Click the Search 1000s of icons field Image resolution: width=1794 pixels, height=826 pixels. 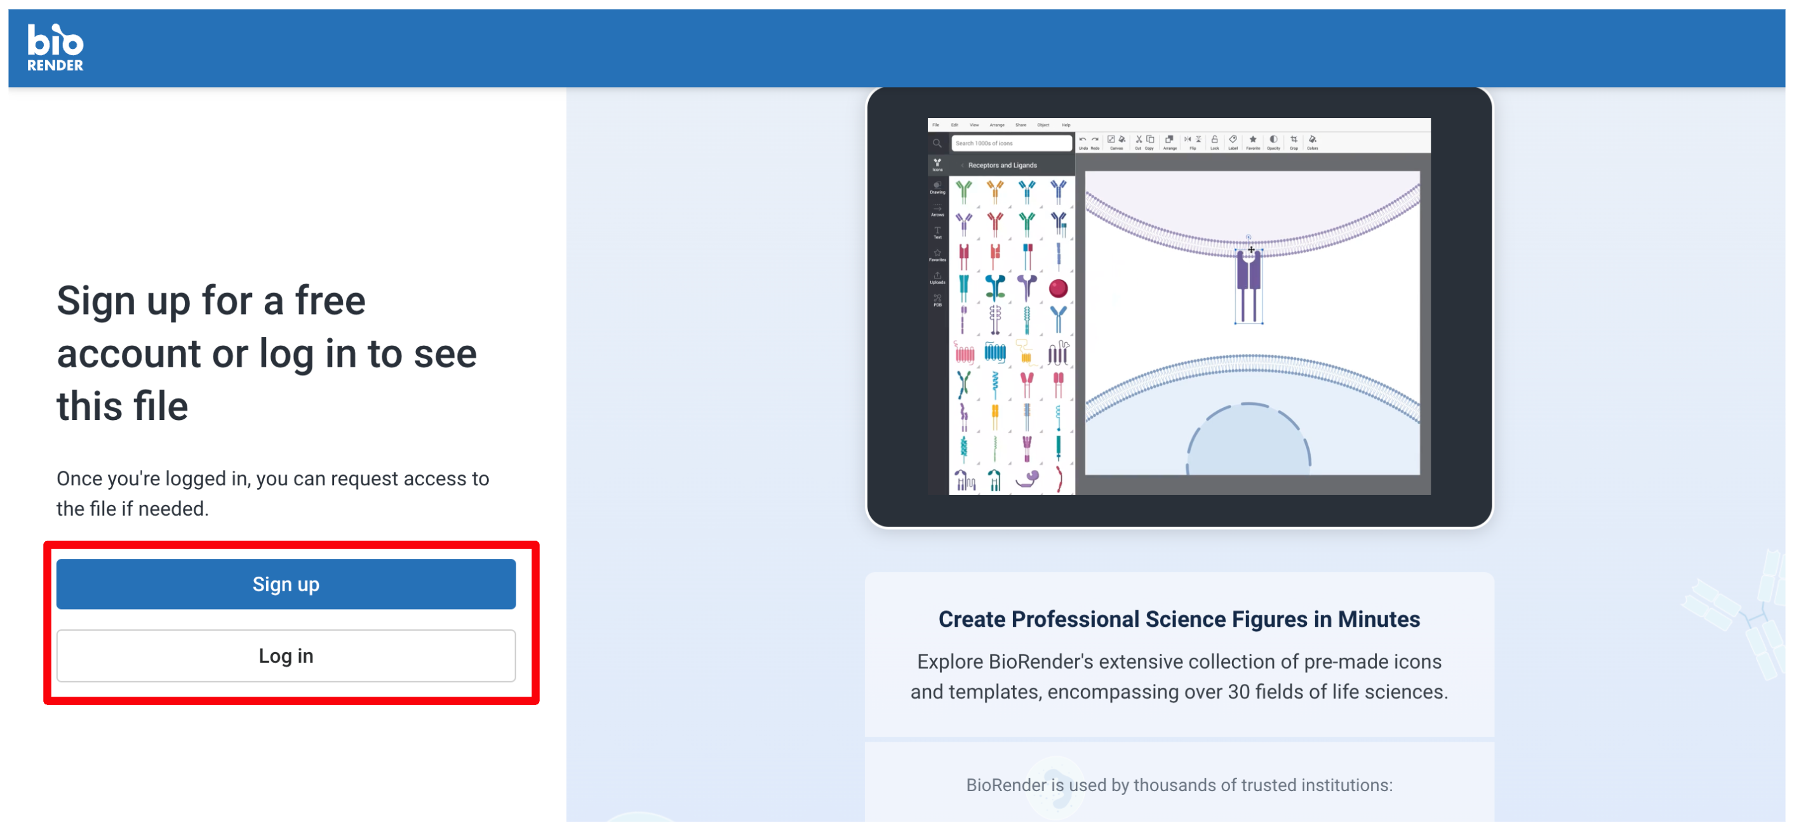[1011, 143]
